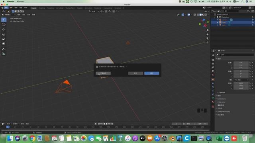This screenshot has width=255, height=143.
Task: Open shading options dropdown arrow
Action: point(208,15)
